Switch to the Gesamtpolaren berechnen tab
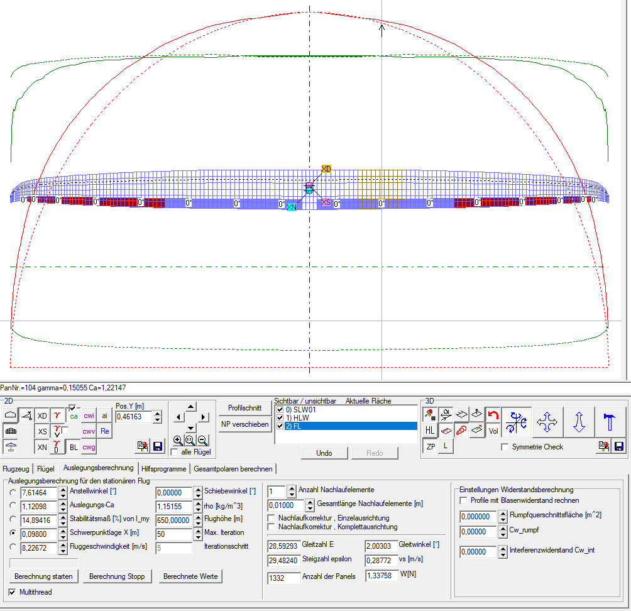Image resolution: width=631 pixels, height=611 pixels. pos(233,469)
